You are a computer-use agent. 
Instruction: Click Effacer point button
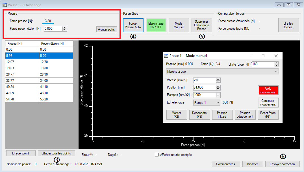point(21,153)
